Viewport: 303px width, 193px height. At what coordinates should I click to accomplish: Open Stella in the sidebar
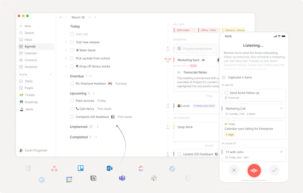click(x=36, y=109)
